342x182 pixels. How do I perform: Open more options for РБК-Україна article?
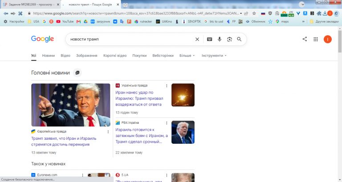click(x=167, y=123)
